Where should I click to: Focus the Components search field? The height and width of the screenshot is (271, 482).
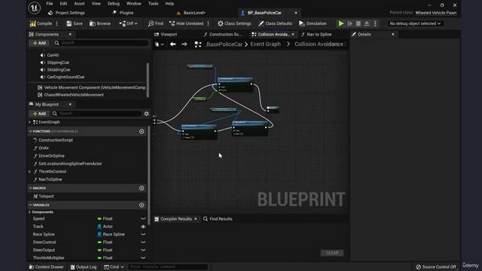(x=101, y=43)
